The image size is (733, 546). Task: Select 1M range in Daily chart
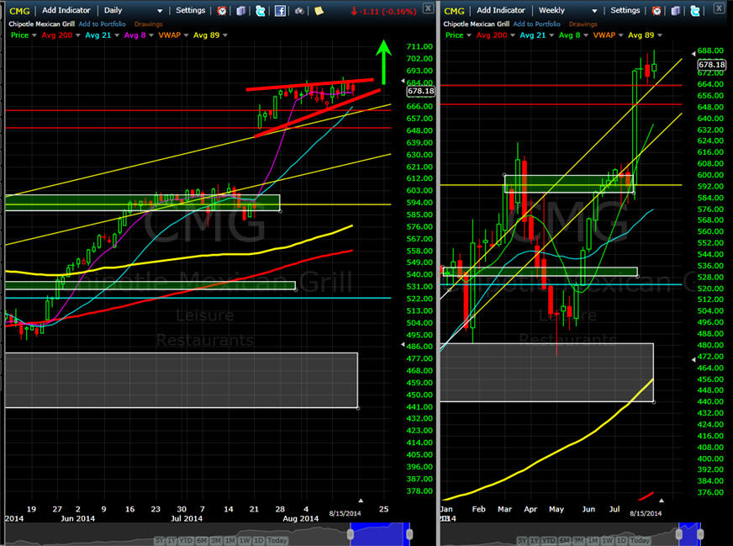[x=230, y=540]
